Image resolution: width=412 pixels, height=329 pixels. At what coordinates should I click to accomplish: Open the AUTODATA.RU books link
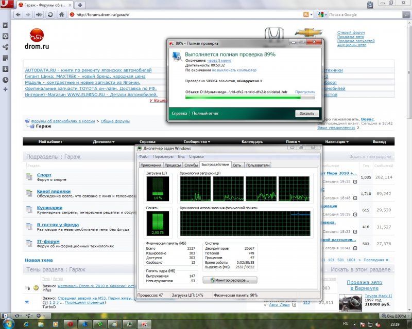coord(88,70)
